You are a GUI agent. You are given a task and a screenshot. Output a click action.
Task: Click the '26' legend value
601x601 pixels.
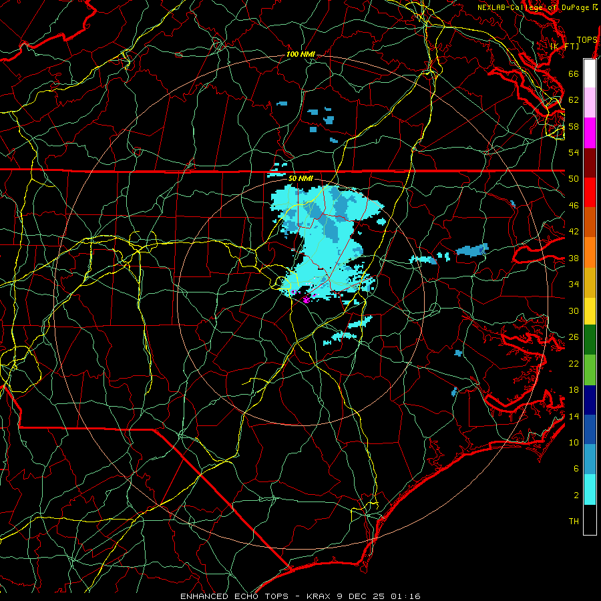click(x=574, y=337)
